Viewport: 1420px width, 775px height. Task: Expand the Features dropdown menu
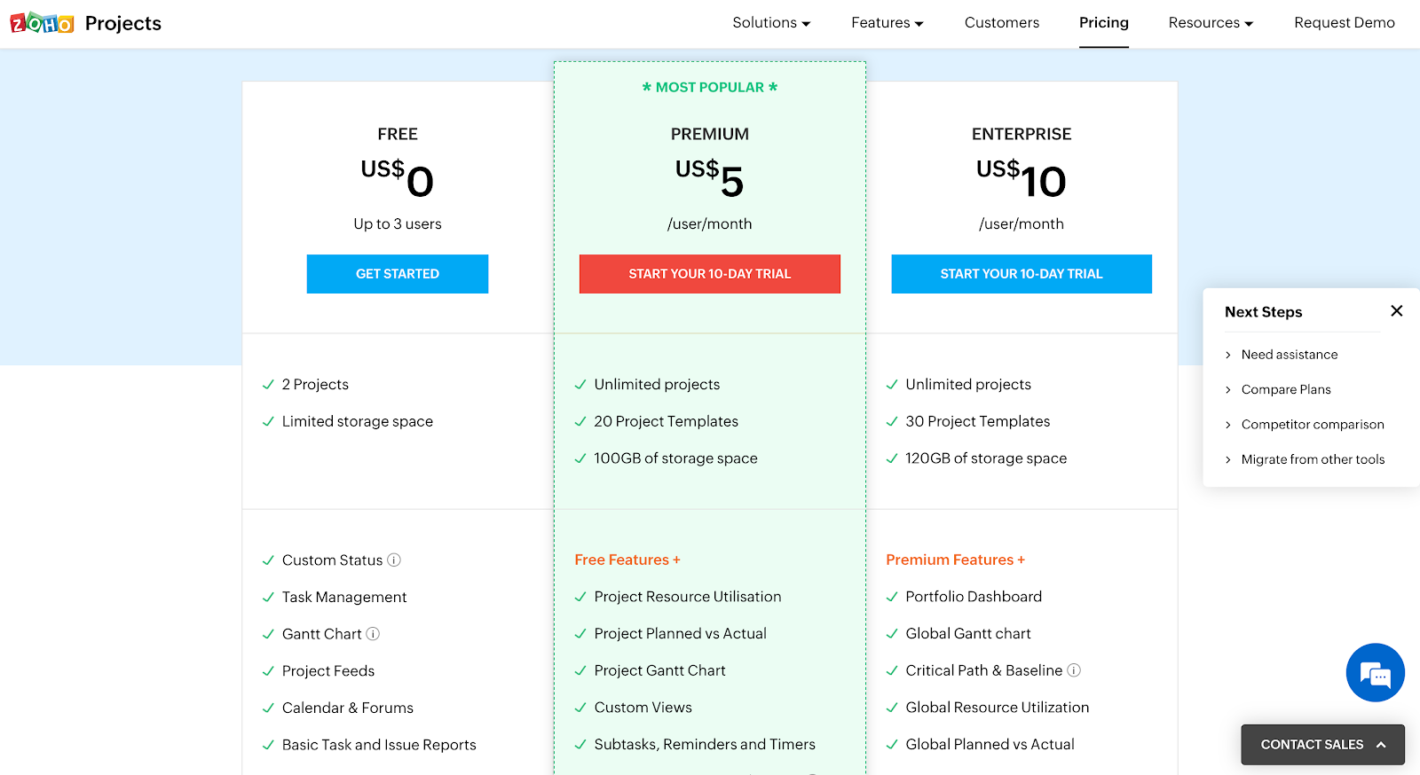point(887,23)
